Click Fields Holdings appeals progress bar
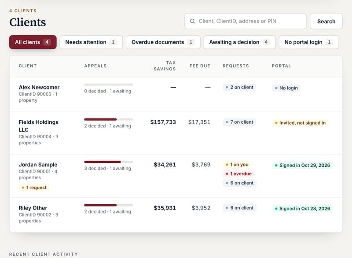This screenshot has height=258, width=352. coord(109,119)
